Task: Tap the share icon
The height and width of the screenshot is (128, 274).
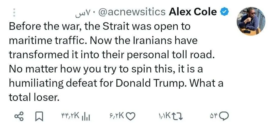Action: point(19,116)
